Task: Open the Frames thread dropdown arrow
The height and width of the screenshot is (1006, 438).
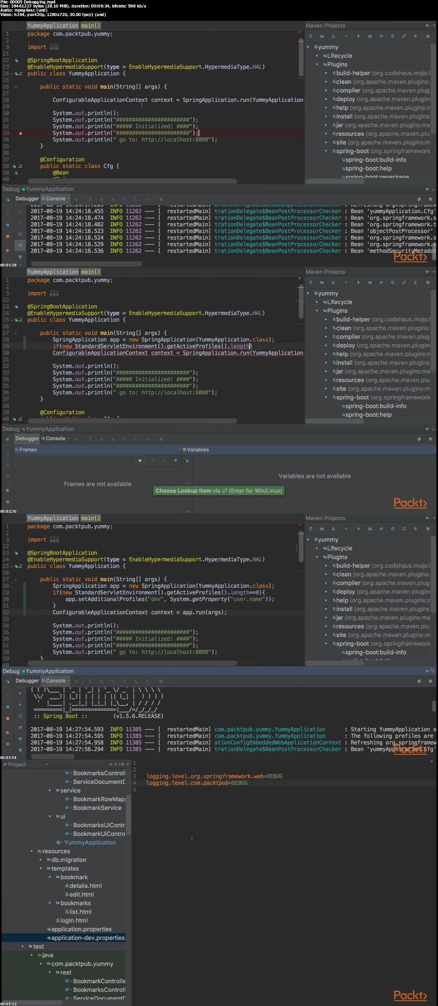Action: [140, 461]
